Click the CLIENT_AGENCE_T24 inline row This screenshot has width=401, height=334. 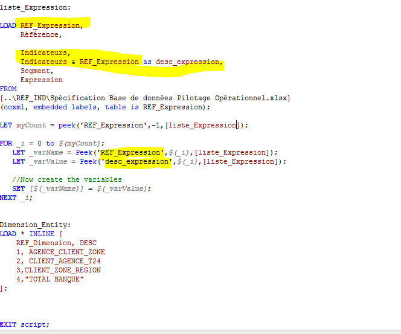point(59,261)
